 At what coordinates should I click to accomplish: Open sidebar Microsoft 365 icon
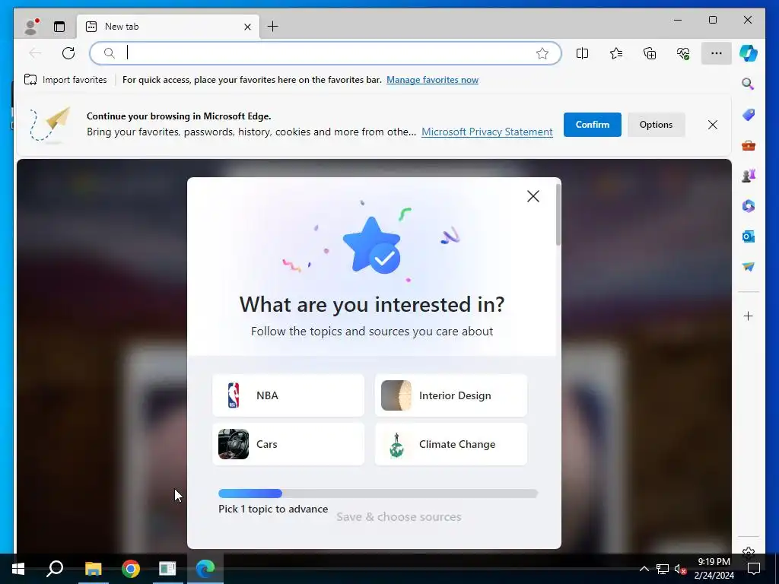pyautogui.click(x=749, y=206)
